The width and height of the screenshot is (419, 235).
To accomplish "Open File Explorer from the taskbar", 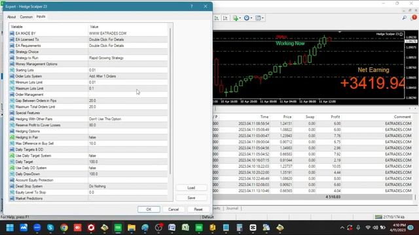I will click(132, 228).
